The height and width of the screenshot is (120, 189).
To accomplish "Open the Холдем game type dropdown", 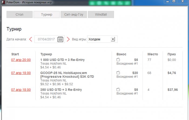I will (x=102, y=39).
